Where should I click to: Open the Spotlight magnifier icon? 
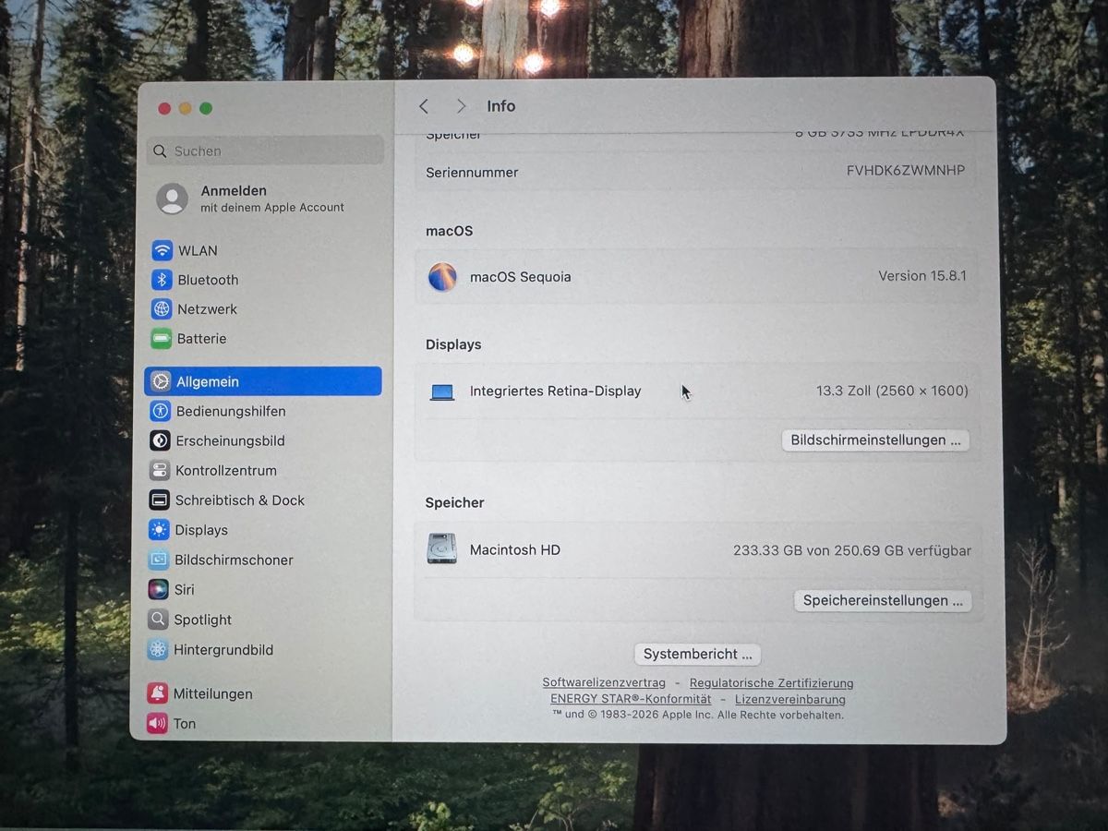click(x=158, y=620)
